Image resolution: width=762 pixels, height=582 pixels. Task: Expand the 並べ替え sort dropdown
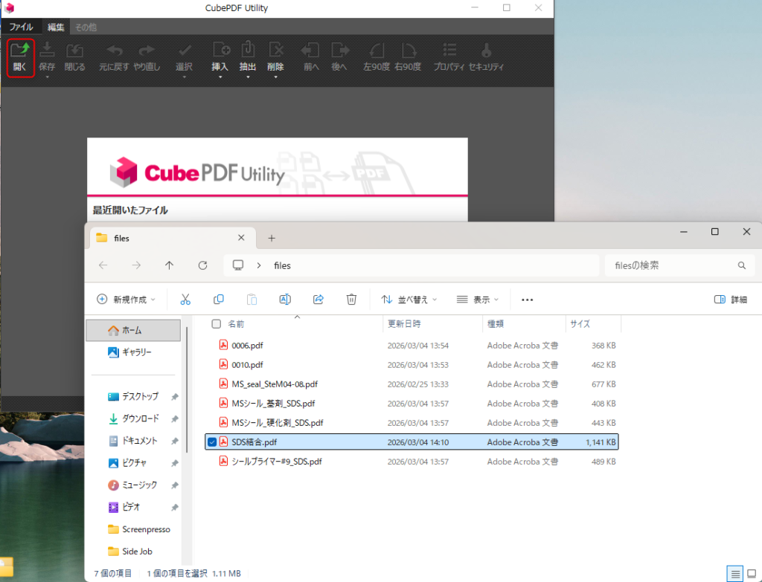pyautogui.click(x=409, y=300)
